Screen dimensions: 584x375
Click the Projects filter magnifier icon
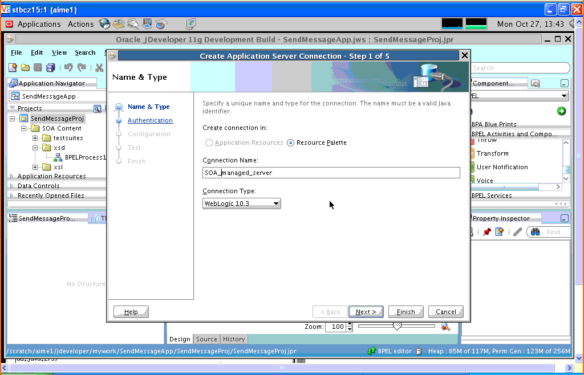pos(97,108)
